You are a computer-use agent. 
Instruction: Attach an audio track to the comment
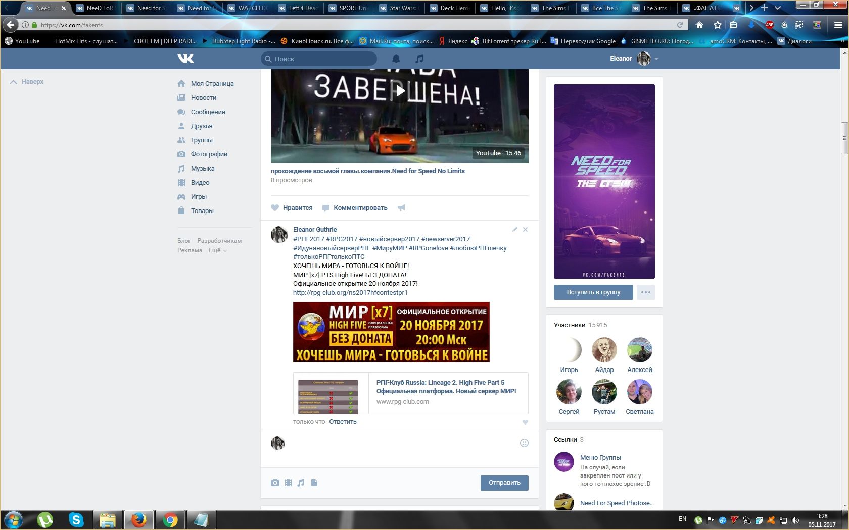(301, 483)
